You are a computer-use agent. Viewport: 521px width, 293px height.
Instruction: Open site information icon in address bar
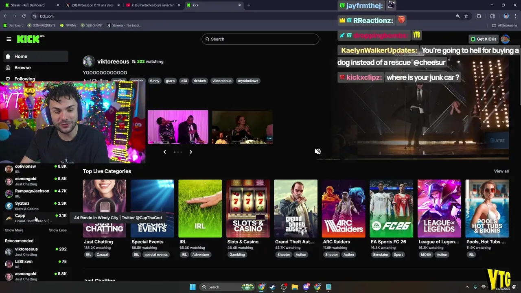pos(35,16)
